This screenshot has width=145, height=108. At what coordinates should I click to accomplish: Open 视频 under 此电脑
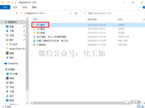coord(12,78)
